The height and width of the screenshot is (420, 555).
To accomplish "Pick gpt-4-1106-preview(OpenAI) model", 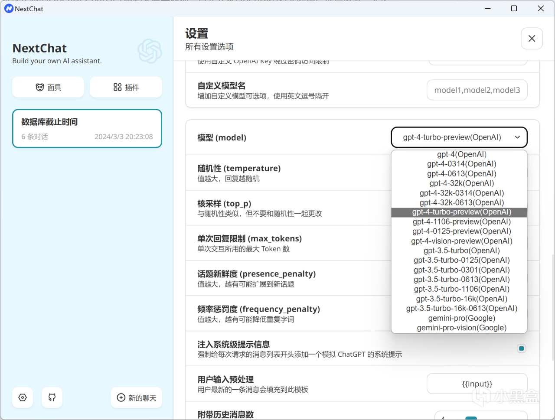I will pos(459,221).
